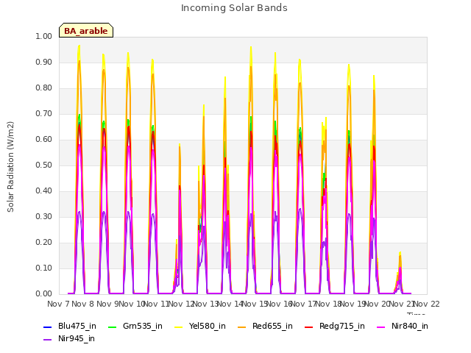Select the Nir945_in legend label
Viewport: 471px width, 353px height.
(77, 338)
